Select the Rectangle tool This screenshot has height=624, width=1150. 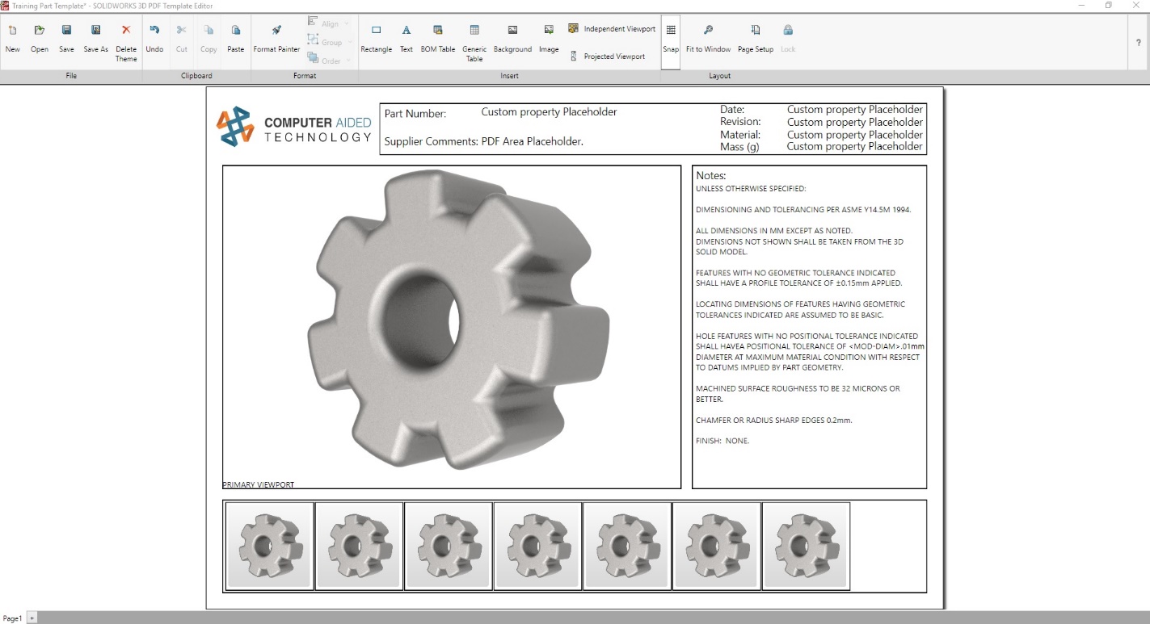[x=376, y=38]
